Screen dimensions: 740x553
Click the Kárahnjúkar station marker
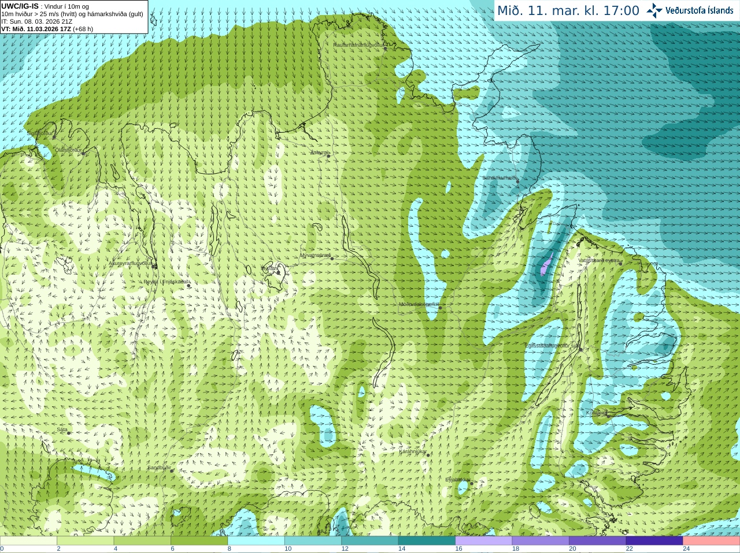[x=428, y=455]
